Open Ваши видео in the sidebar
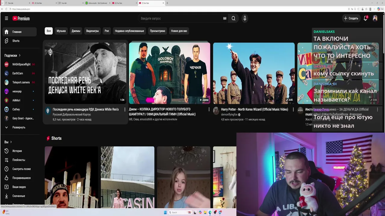Image resolution: width=385 pixels, height=216 pixels. [20, 187]
